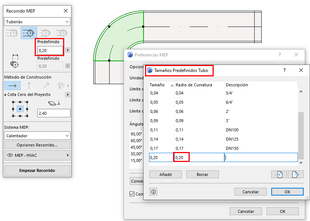Click the export sizes icon button

(296, 175)
